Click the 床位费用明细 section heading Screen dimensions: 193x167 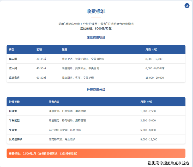click(96, 38)
